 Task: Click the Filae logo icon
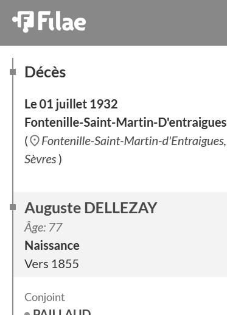[23, 22]
